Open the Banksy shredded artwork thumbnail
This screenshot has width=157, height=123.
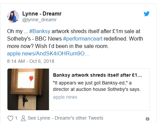tap(28, 89)
